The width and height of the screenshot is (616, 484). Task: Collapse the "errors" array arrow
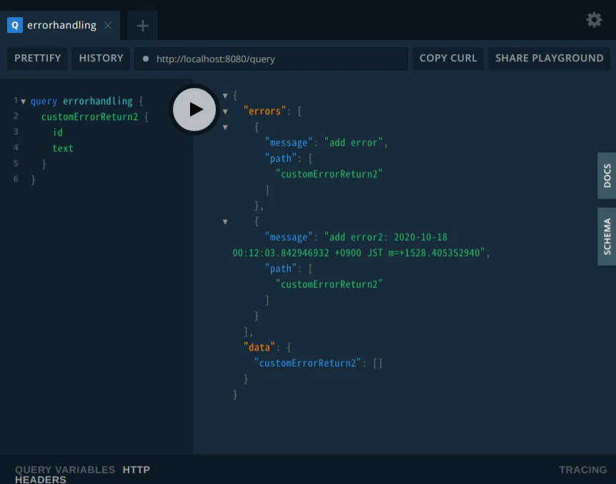[225, 112]
